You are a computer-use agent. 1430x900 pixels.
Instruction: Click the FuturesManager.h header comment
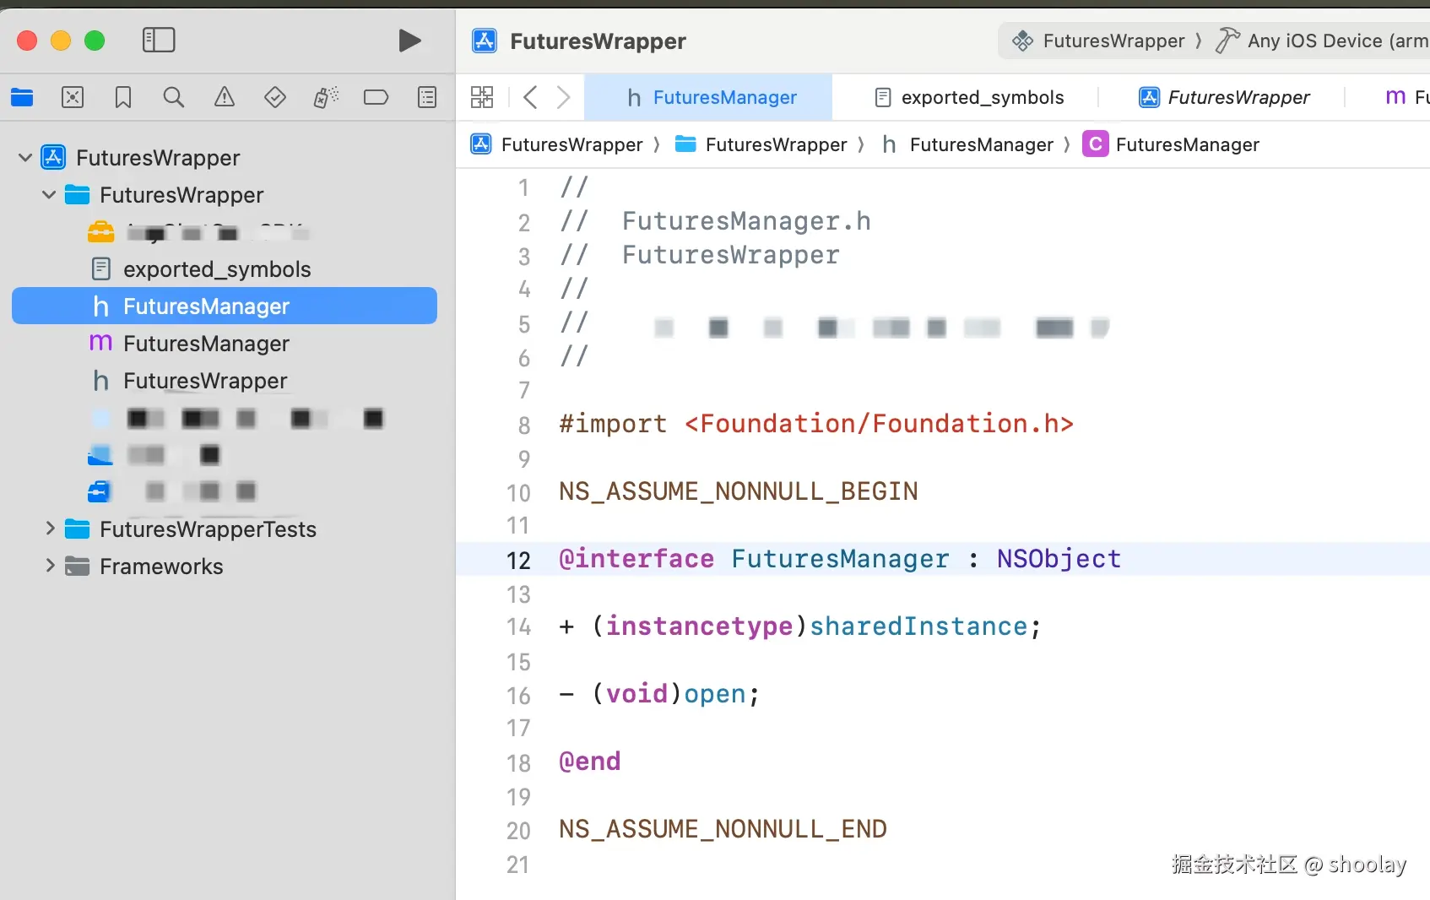pyautogui.click(x=746, y=220)
